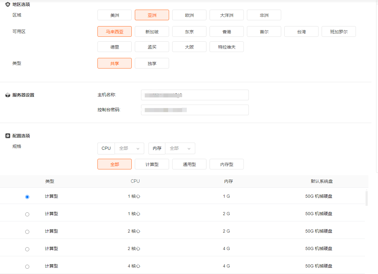The width and height of the screenshot is (378, 274).
Task: Select the 1 核心 2 G radio option
Action: coord(27,214)
